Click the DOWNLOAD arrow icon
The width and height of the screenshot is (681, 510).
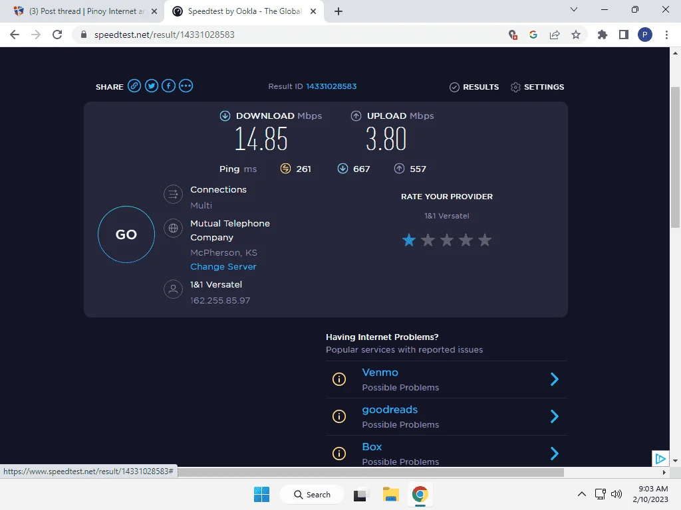click(225, 116)
